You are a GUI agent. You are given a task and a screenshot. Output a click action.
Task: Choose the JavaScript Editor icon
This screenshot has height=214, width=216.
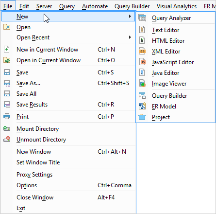tap(142, 62)
